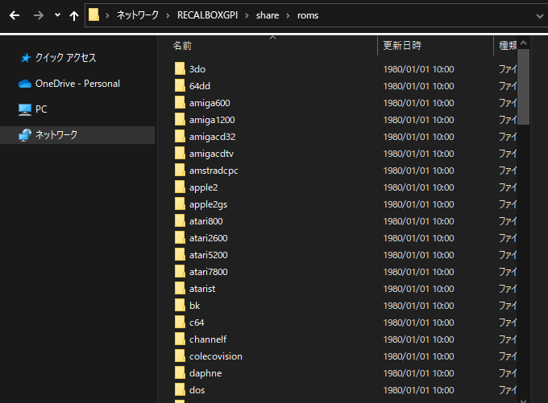Click the scroll up arrow of file list

523,43
